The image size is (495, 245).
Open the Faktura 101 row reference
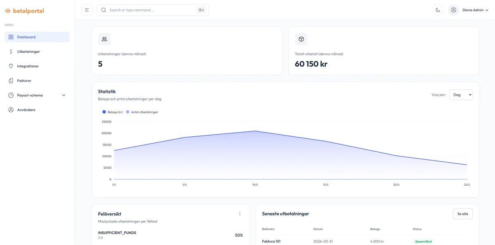coord(271,241)
